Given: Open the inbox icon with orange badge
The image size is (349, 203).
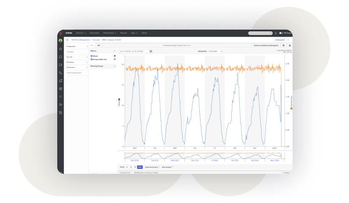Looking at the screenshot, I should point(60,81).
